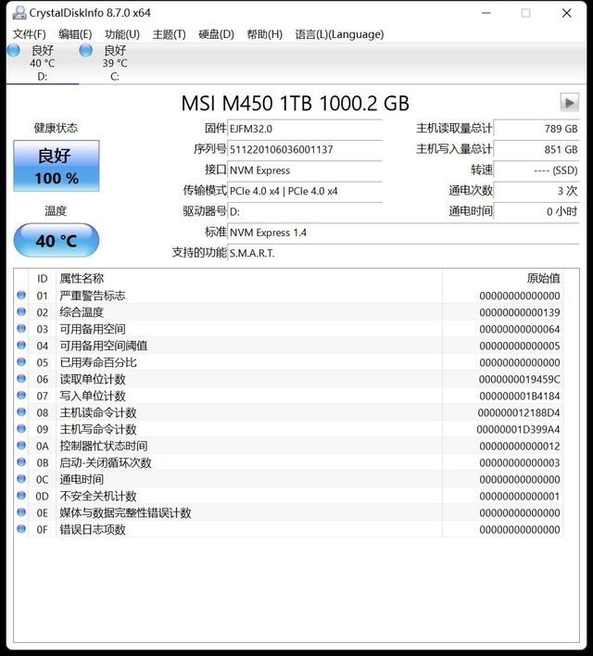Screen dimensions: 593x656
Task: Select the row 读取单位计数
Action: [290, 379]
